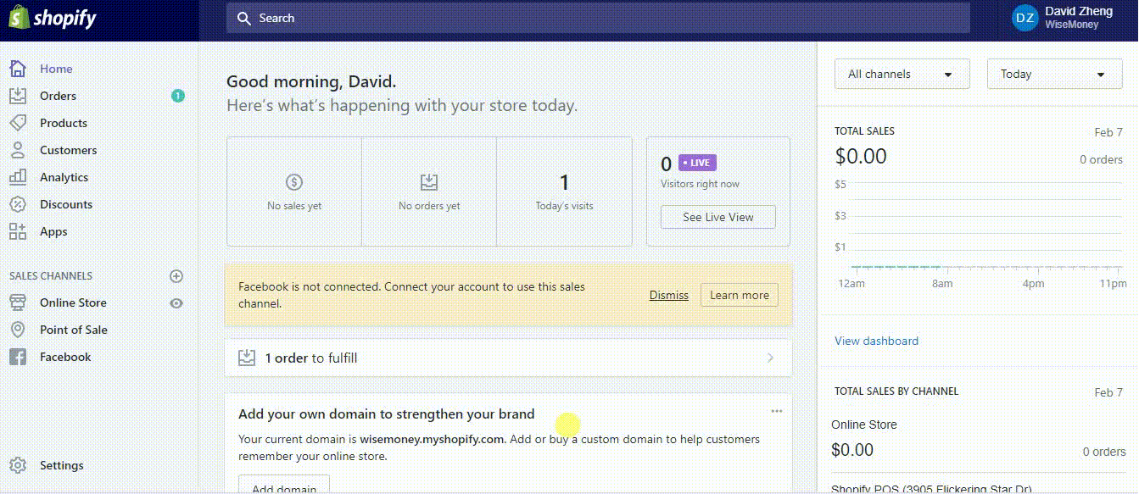Image resolution: width=1139 pixels, height=494 pixels.
Task: Open three-dot menu on domain card
Action: (x=776, y=411)
